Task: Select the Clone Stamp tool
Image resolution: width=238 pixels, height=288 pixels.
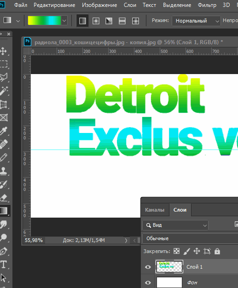Action: point(4,171)
